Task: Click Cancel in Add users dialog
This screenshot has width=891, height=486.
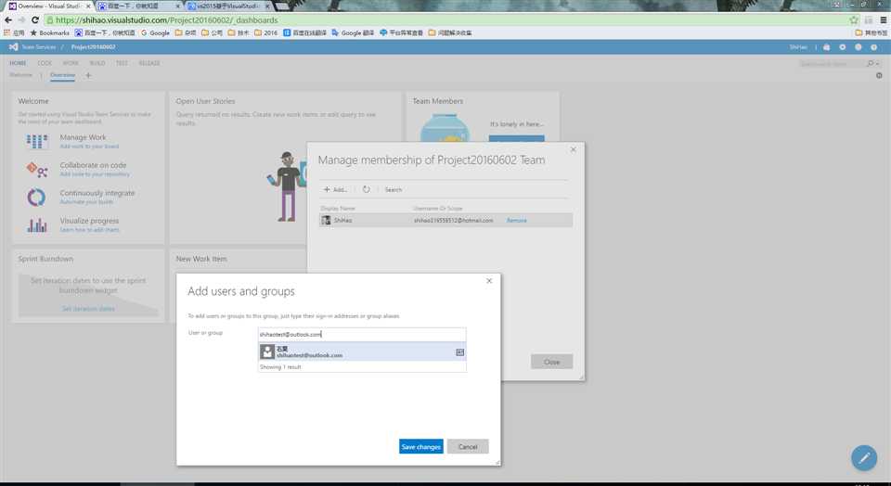Action: click(x=468, y=447)
